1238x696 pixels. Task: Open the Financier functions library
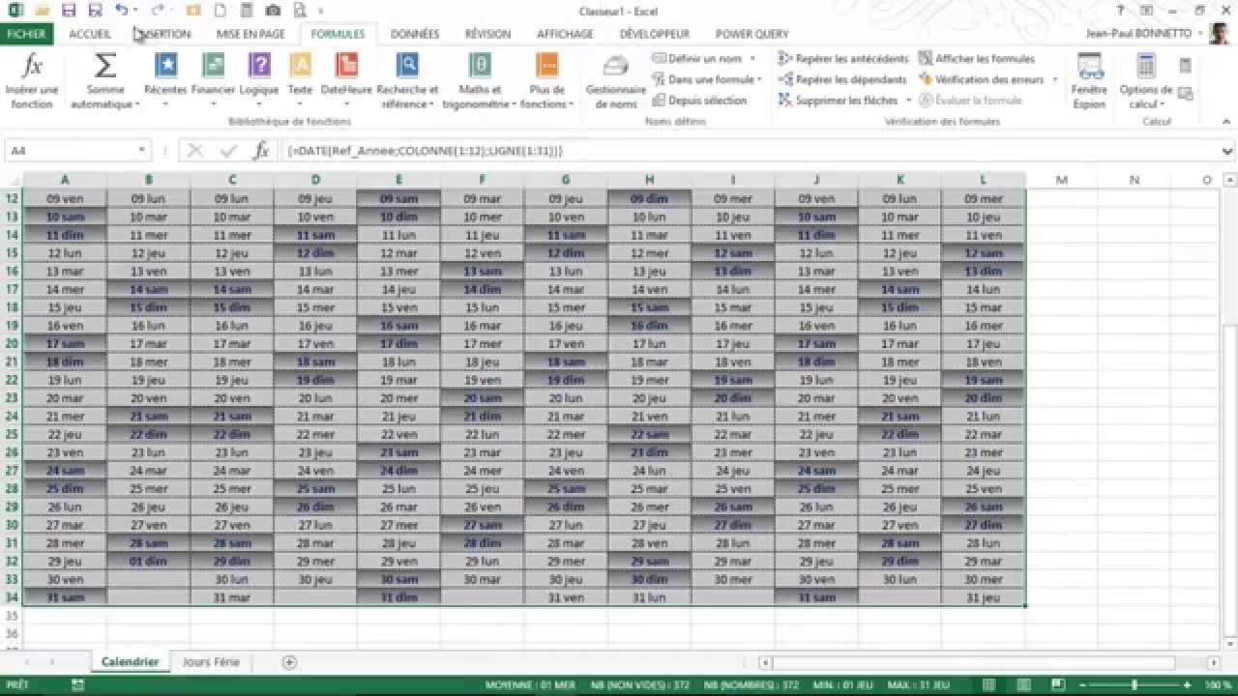pos(213,80)
